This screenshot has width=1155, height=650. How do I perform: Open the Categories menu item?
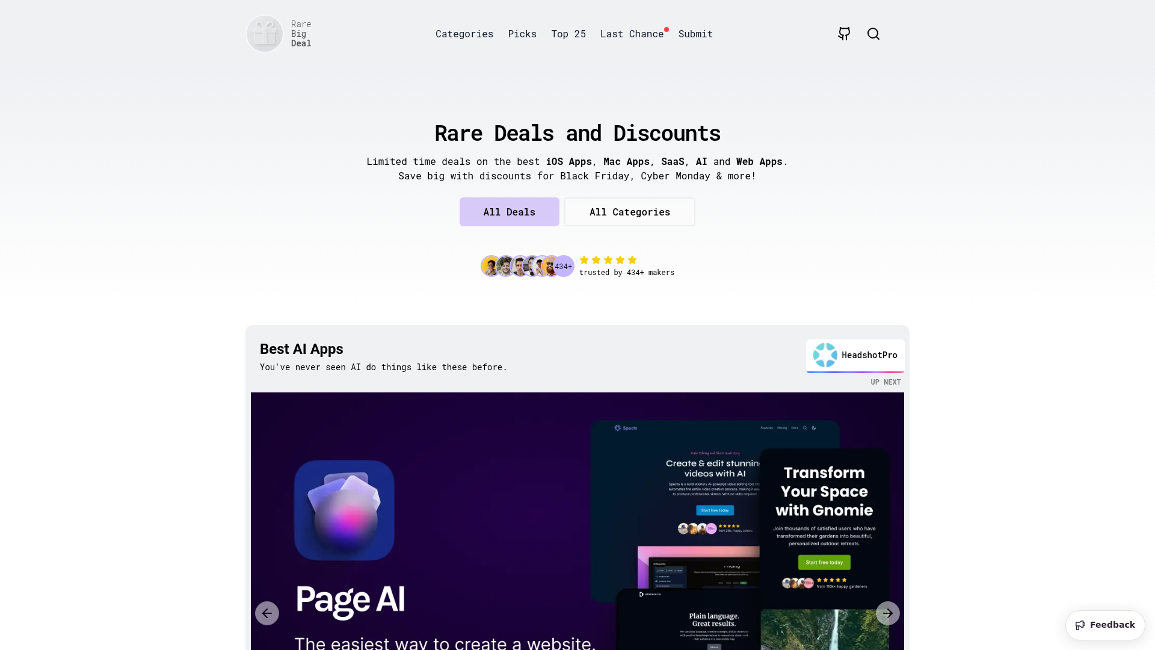tap(464, 34)
